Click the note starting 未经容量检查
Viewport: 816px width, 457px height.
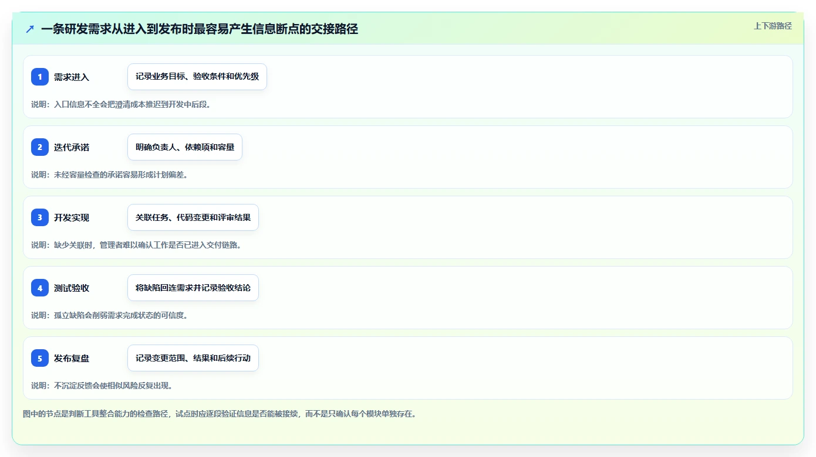pos(109,175)
